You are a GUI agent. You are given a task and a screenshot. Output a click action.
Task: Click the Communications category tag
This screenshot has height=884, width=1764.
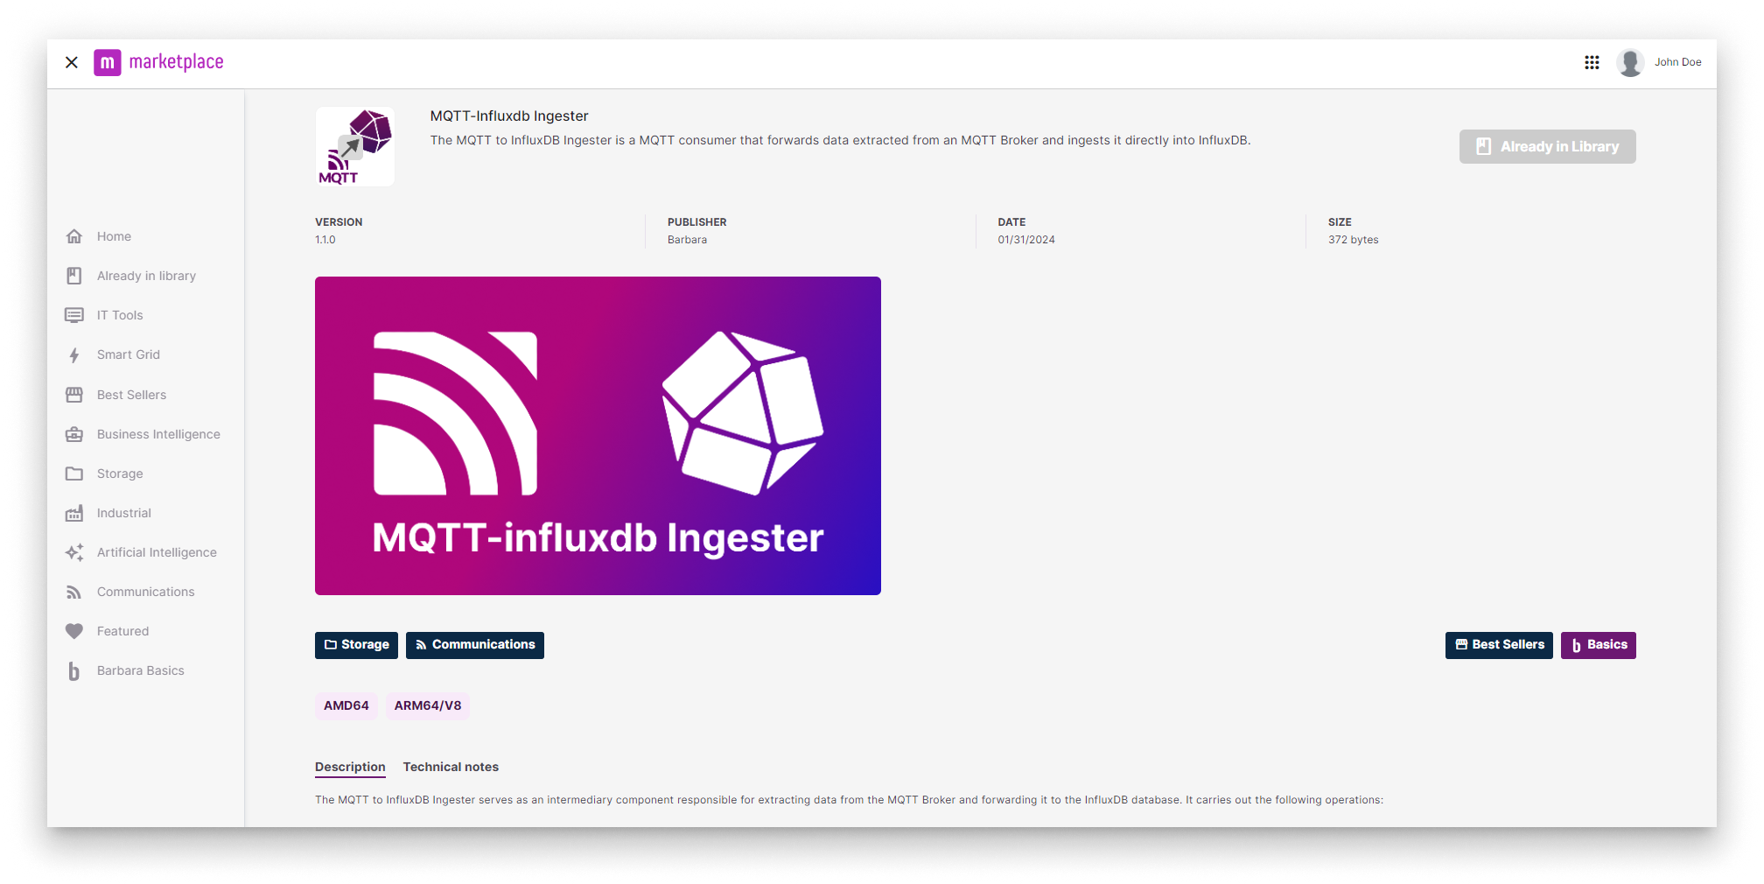point(474,645)
